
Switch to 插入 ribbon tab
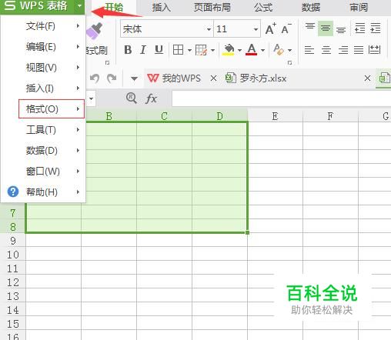(x=161, y=7)
